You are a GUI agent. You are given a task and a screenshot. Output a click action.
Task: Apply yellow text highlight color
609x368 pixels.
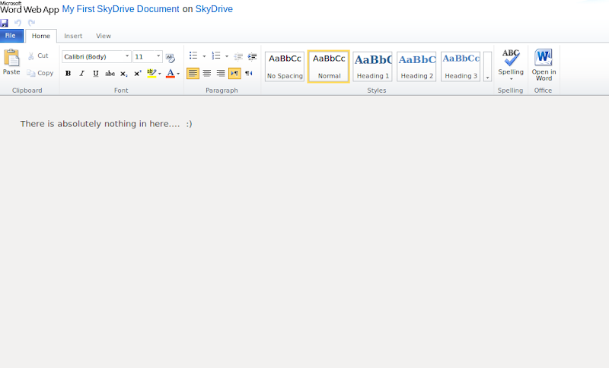[x=151, y=73]
